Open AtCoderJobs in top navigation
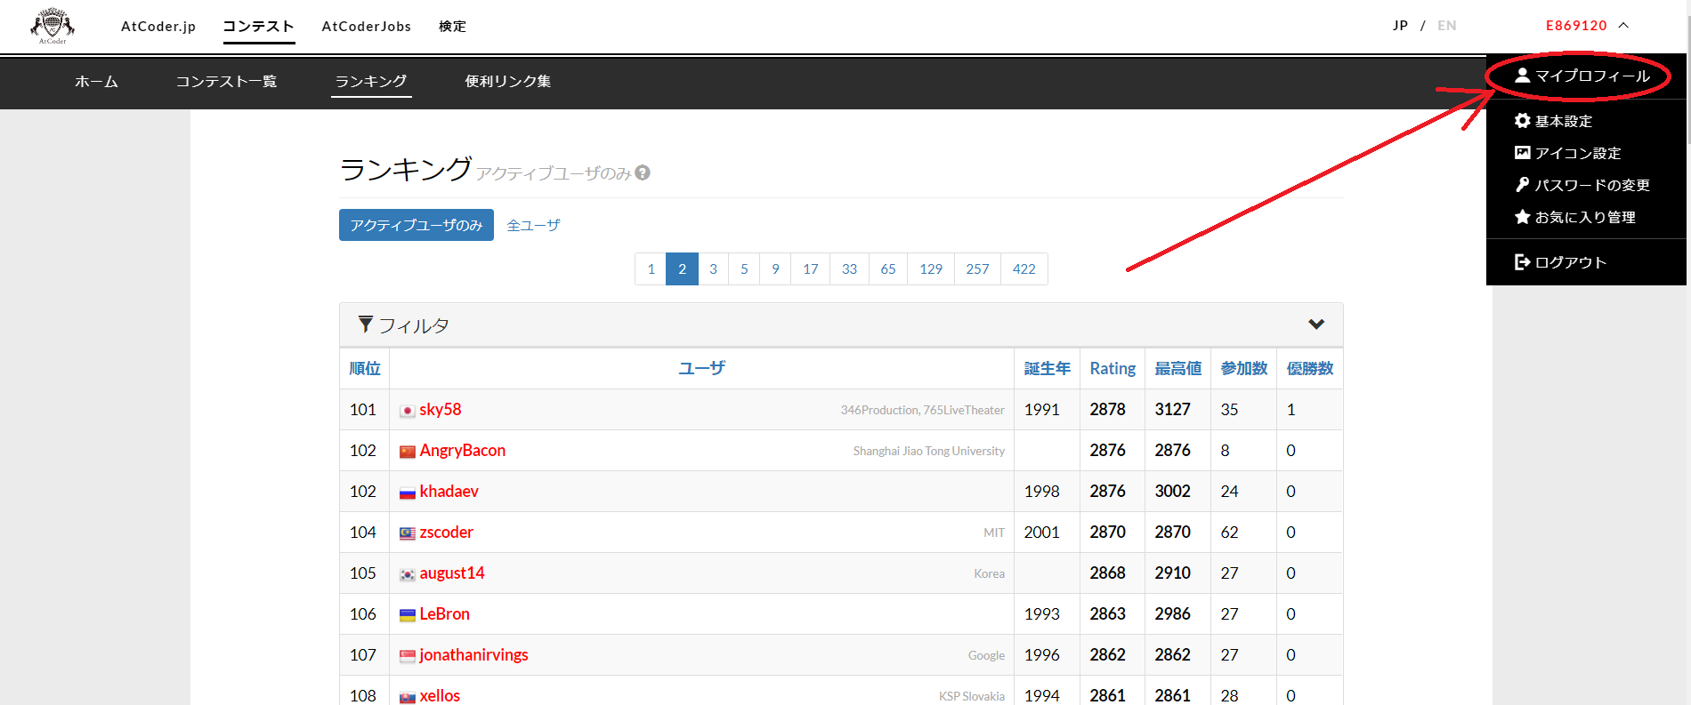This screenshot has width=1691, height=705. pos(367,26)
